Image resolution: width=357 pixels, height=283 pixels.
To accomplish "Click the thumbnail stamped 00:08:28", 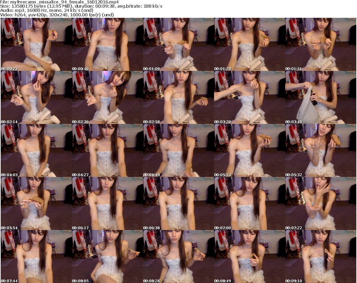I will 178,256.
